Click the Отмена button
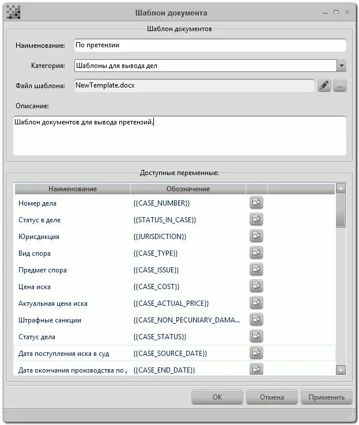 pyautogui.click(x=271, y=397)
